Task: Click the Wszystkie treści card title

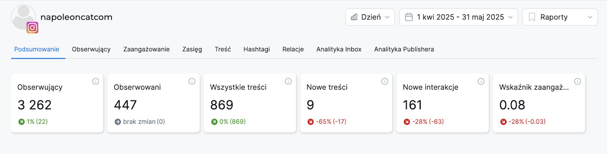Action: tap(238, 87)
